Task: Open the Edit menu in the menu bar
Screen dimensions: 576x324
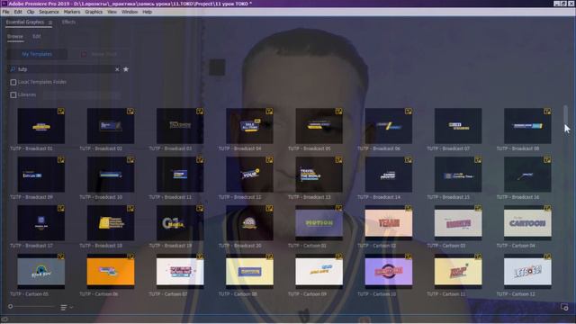Action: click(18, 12)
